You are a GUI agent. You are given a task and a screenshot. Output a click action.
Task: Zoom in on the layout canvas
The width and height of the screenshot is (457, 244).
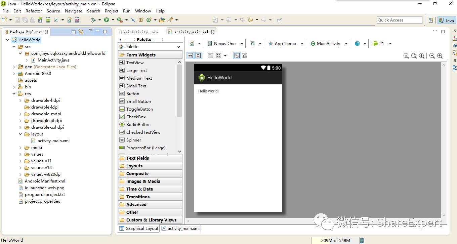coord(440,56)
